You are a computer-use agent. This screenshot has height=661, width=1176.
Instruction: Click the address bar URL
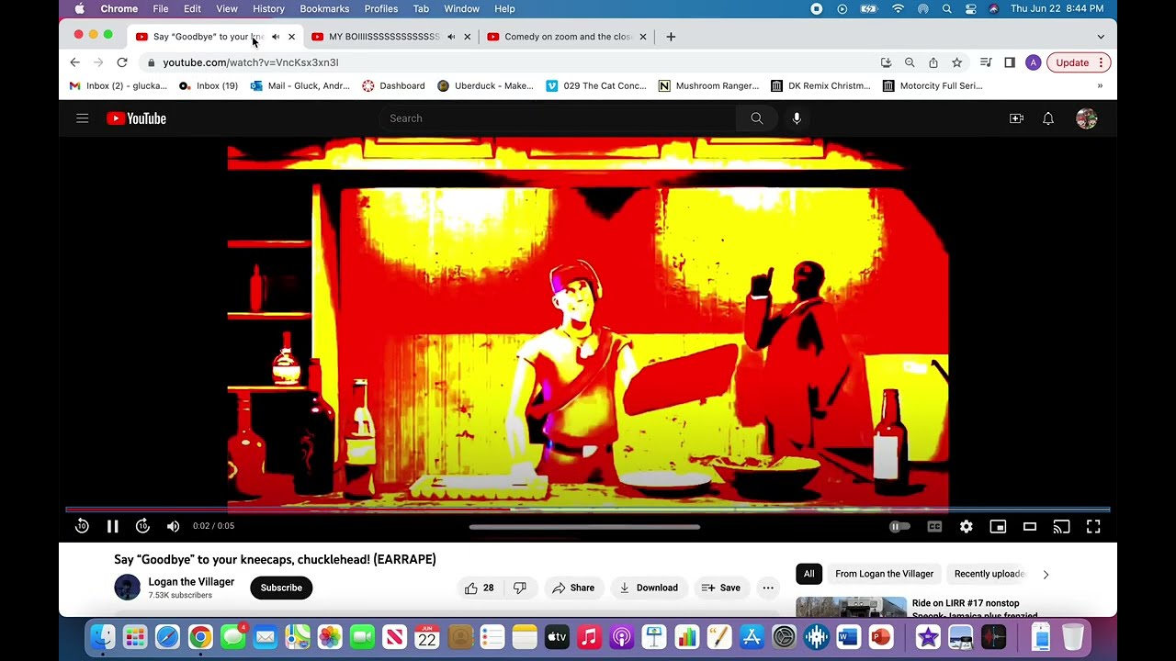[x=251, y=62]
